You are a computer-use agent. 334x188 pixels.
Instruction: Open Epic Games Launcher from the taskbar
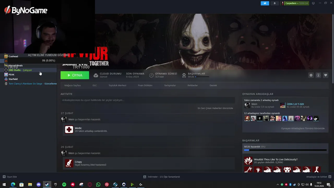[x=56, y=185]
